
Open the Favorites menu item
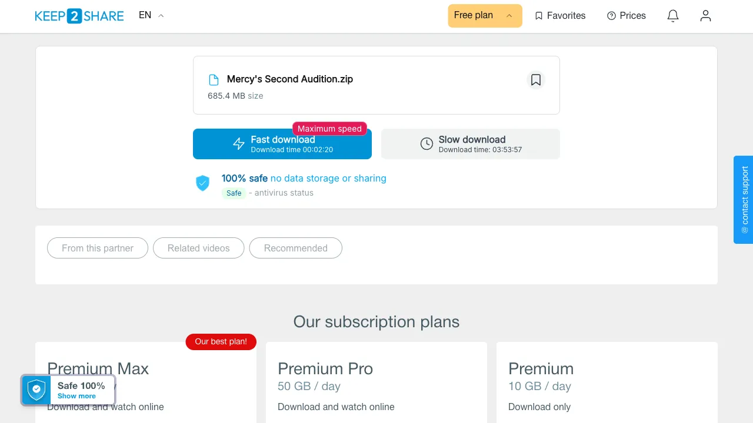click(x=560, y=16)
